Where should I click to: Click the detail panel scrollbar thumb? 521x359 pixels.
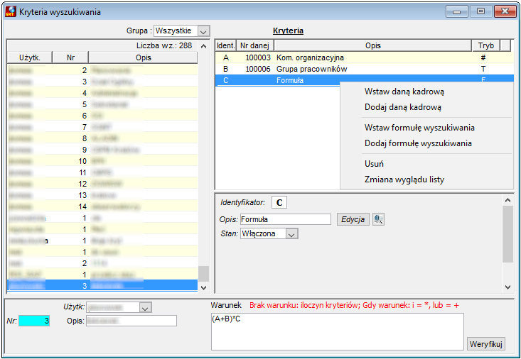click(x=507, y=234)
